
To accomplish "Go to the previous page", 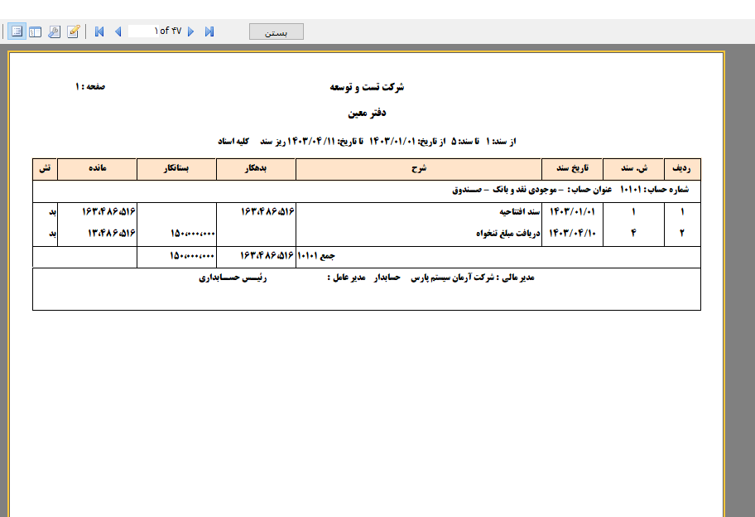I will (x=118, y=31).
